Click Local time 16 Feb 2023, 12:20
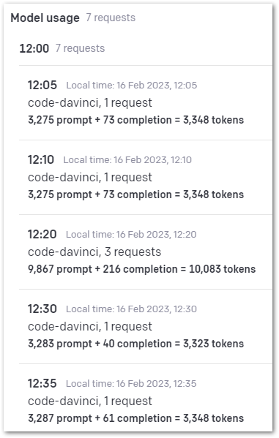279x438 pixels. [131, 235]
